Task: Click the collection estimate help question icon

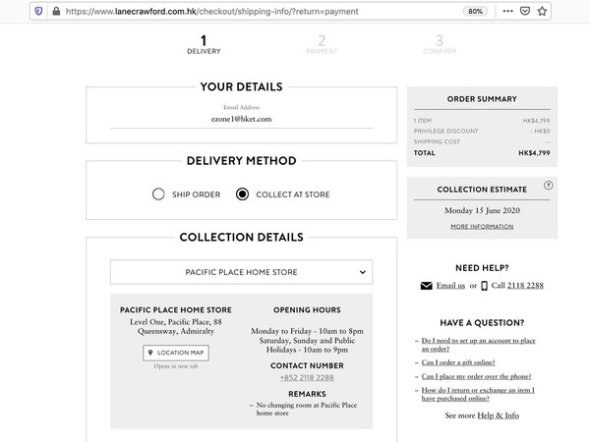Action: (548, 185)
